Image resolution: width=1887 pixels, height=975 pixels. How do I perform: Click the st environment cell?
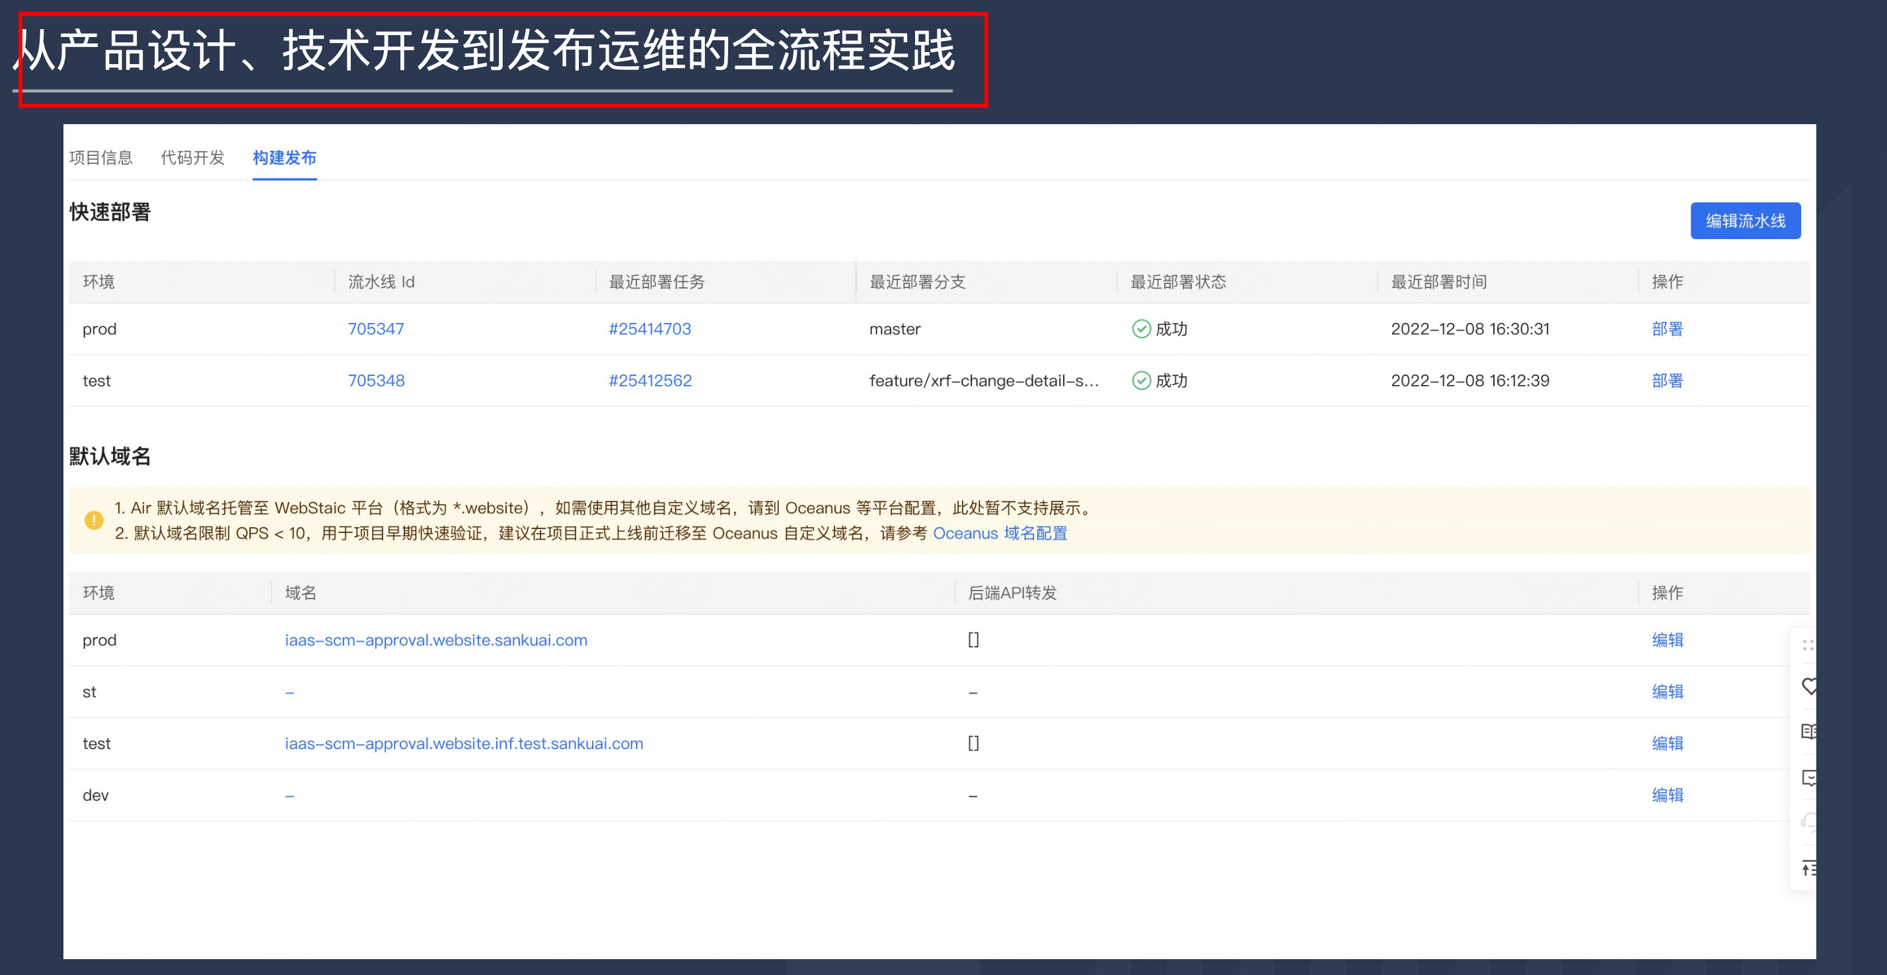89,692
